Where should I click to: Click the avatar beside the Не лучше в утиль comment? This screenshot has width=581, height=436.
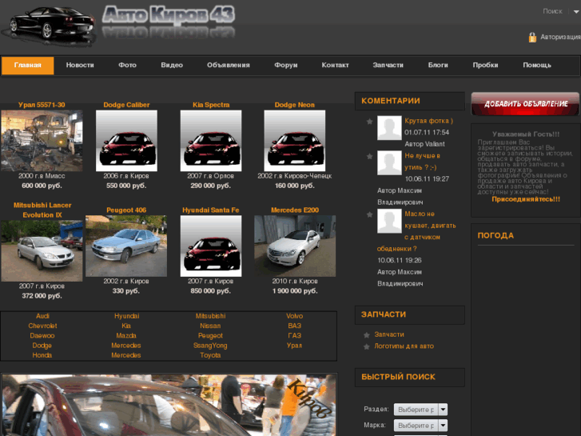tap(389, 163)
